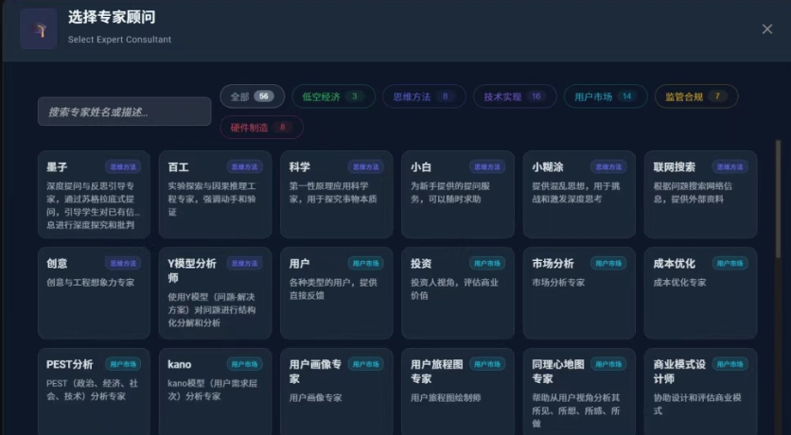The width and height of the screenshot is (791, 435).
Task: Switch to the 思维方法 filter chip
Action: click(423, 96)
